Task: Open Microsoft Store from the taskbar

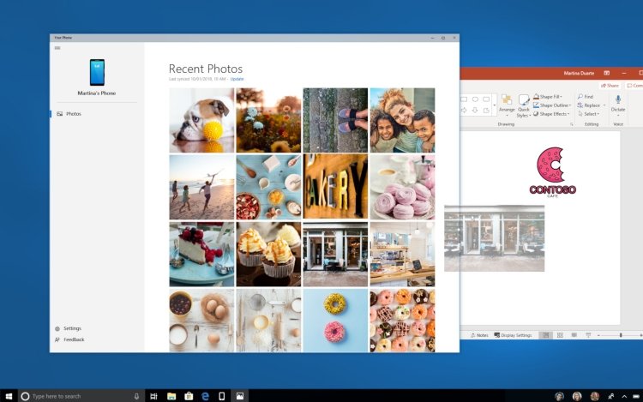Action: tap(189, 396)
